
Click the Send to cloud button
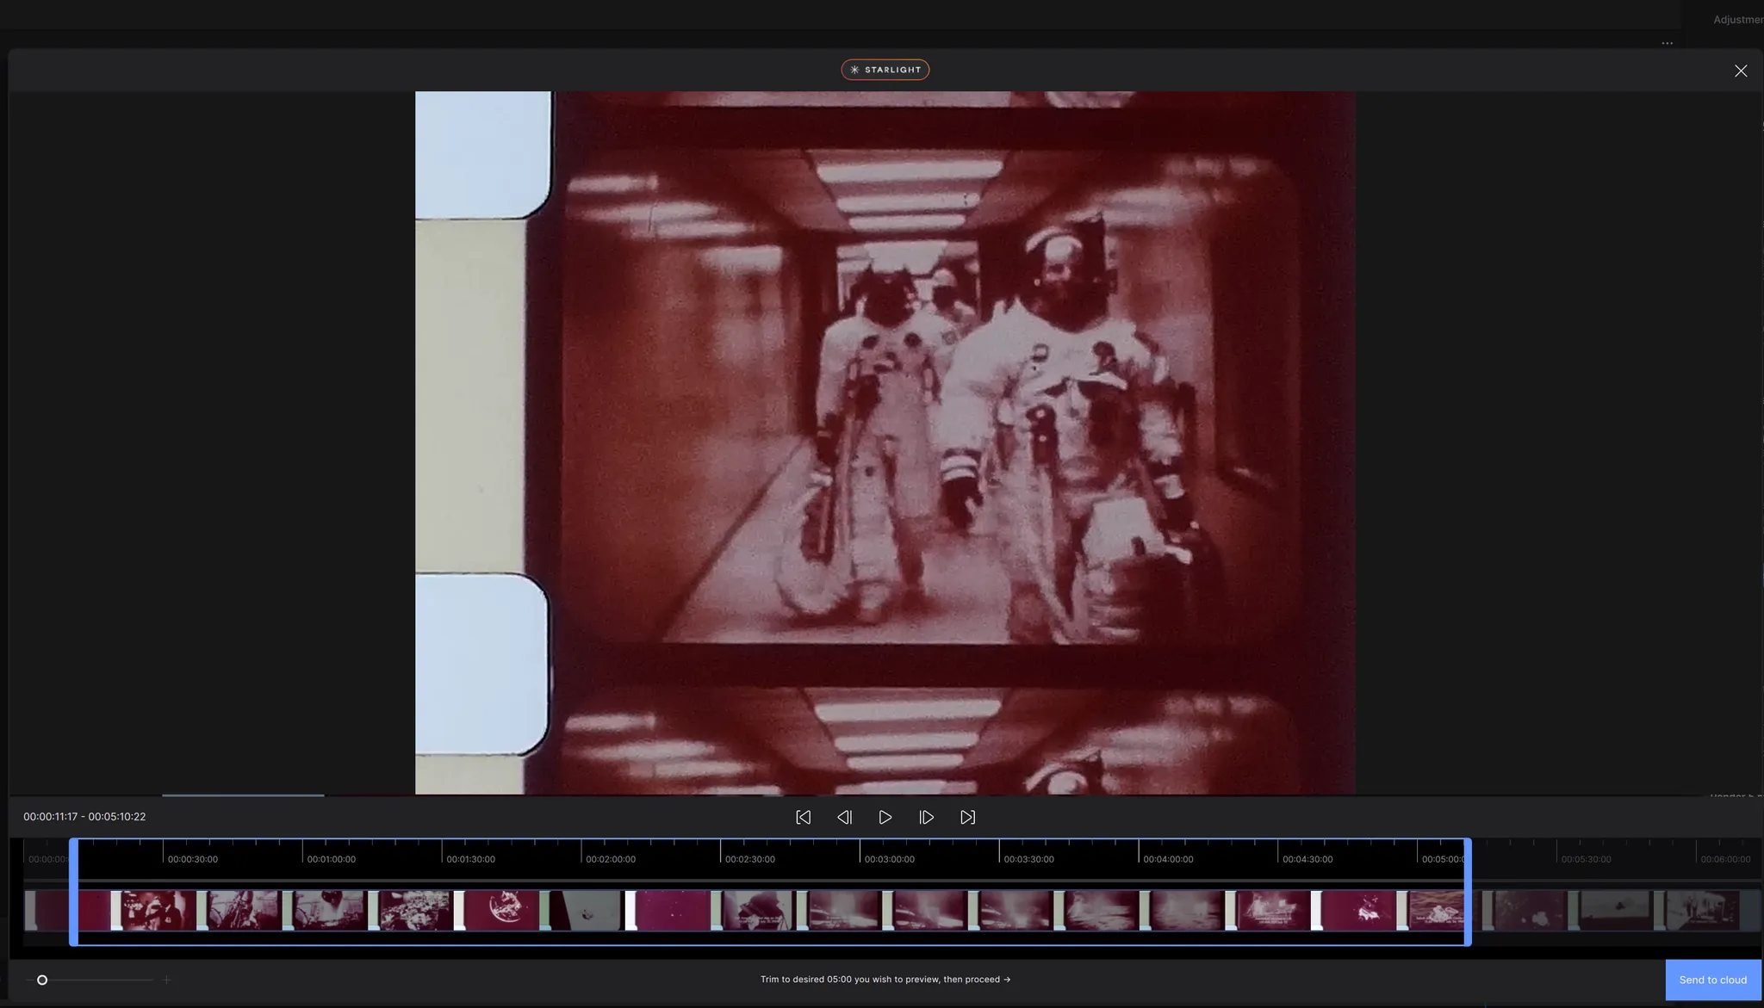(x=1712, y=980)
